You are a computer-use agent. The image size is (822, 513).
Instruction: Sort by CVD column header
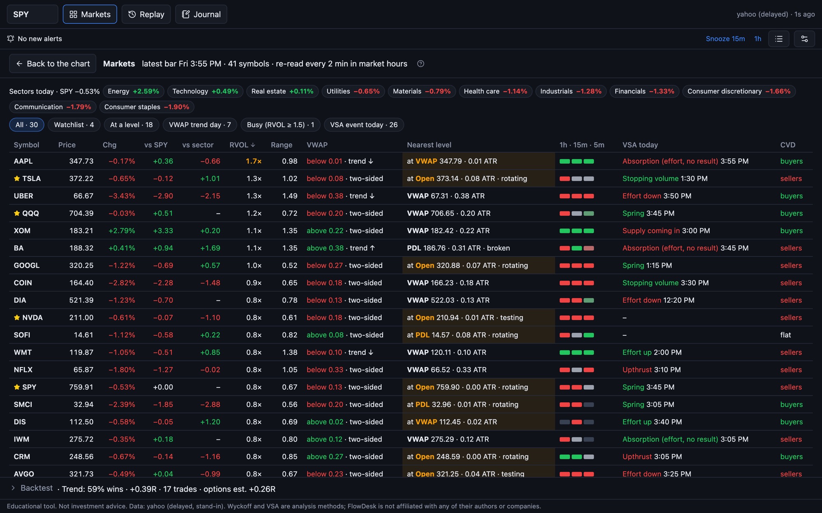787,145
